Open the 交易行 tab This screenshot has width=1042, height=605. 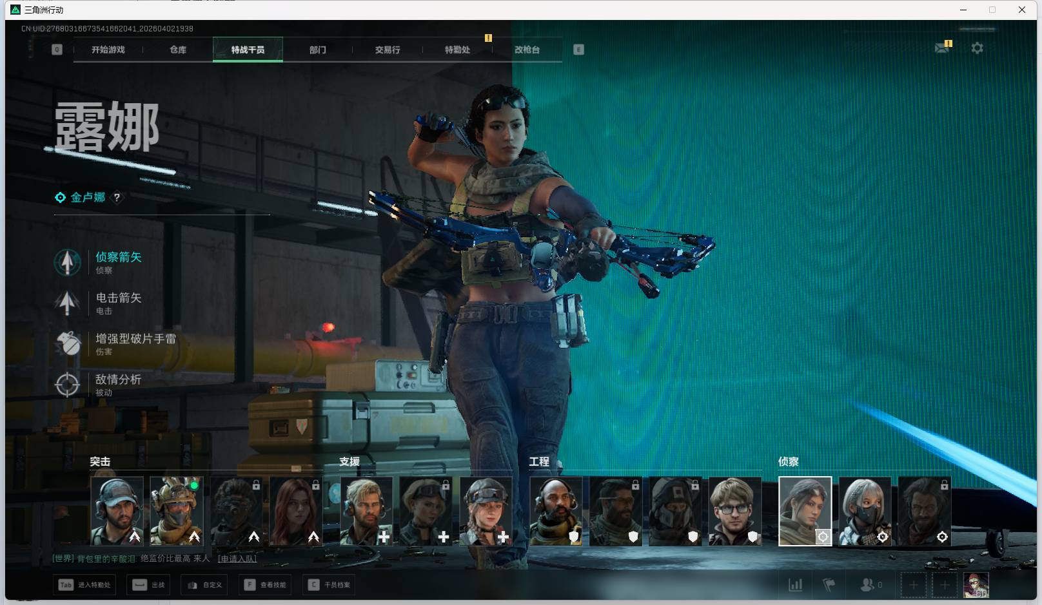[388, 50]
